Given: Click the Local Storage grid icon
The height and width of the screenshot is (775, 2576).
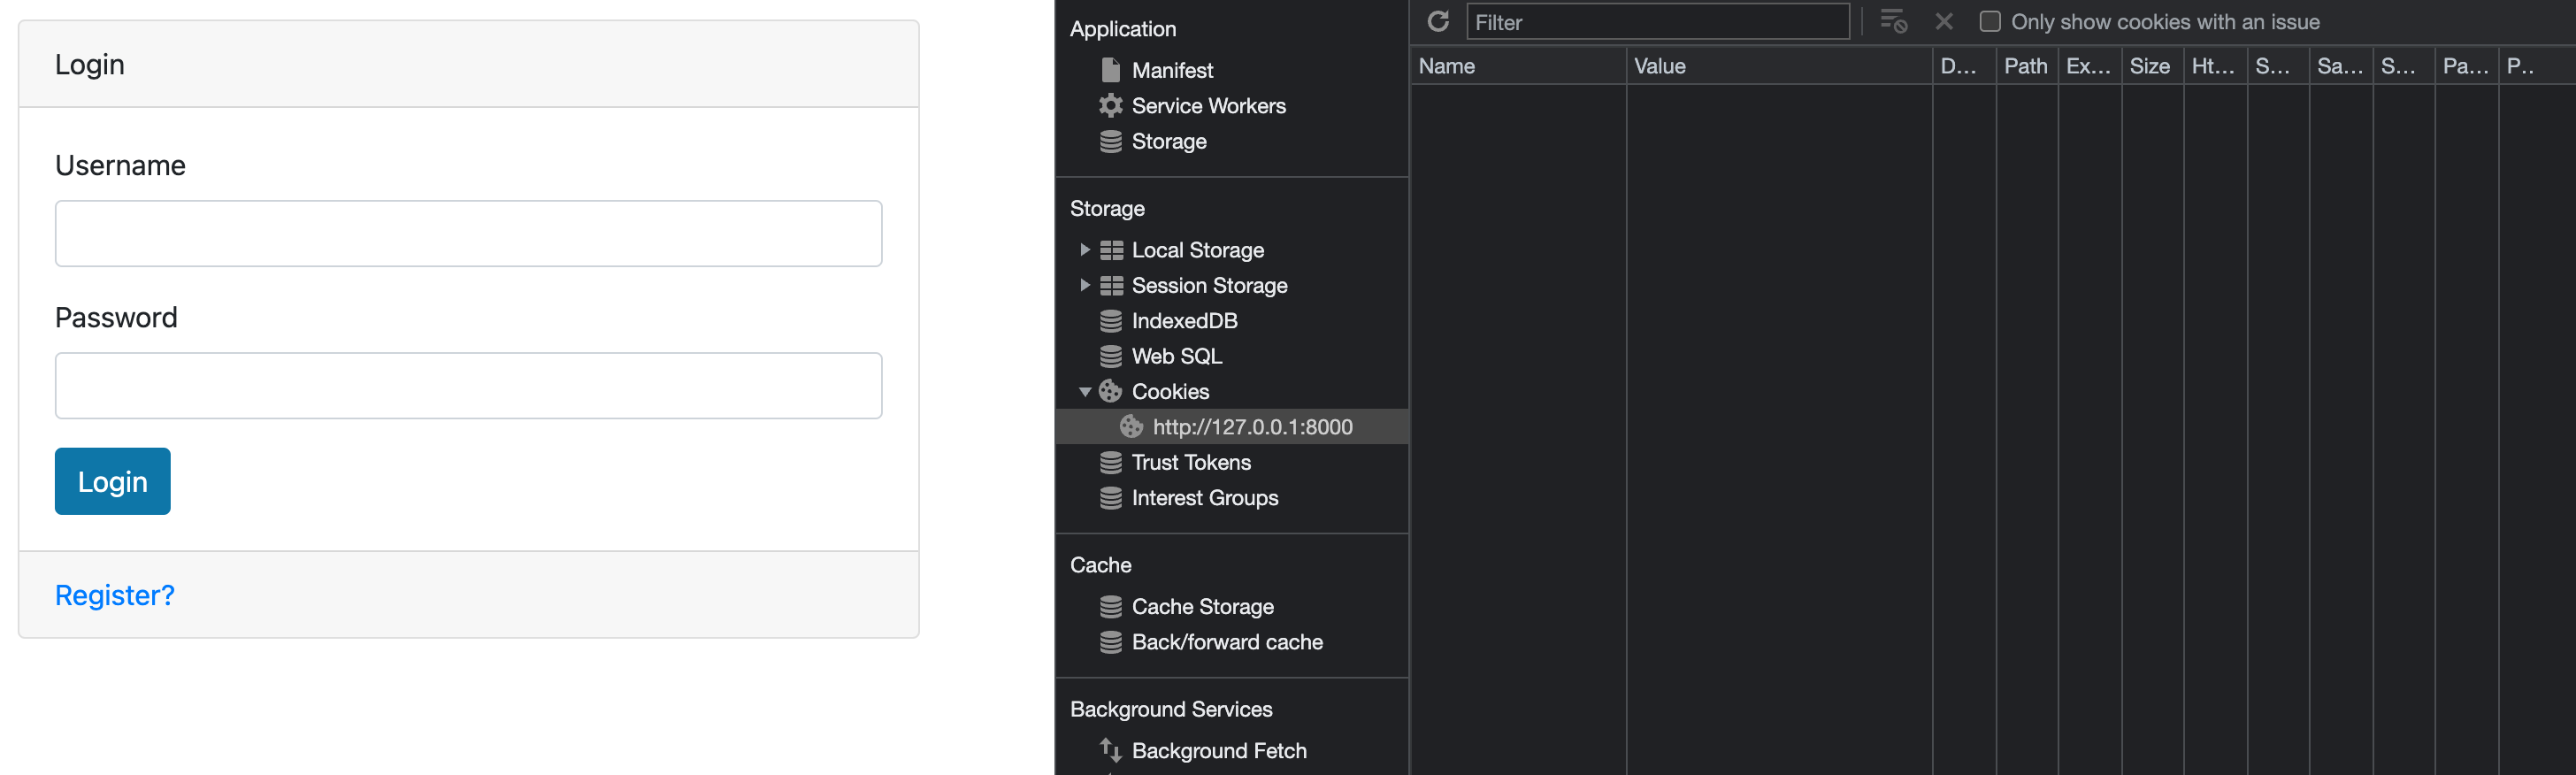Looking at the screenshot, I should [x=1111, y=250].
